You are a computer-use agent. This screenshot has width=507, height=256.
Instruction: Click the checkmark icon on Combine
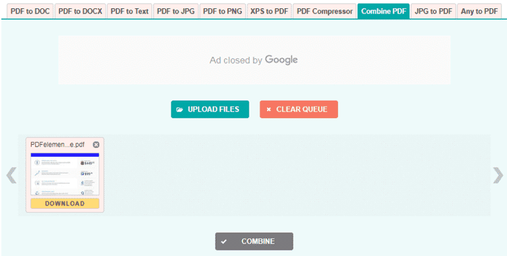[224, 241]
